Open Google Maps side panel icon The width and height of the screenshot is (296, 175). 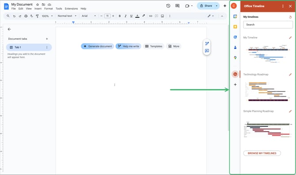tap(235, 58)
